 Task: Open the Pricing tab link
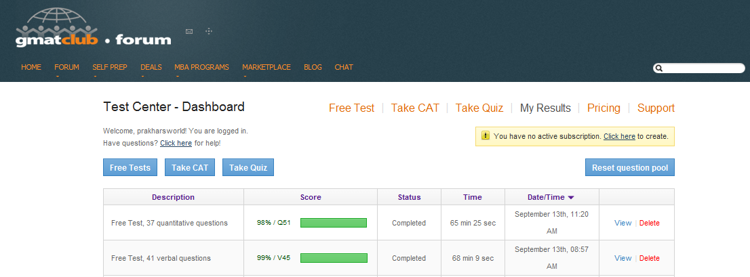click(604, 108)
